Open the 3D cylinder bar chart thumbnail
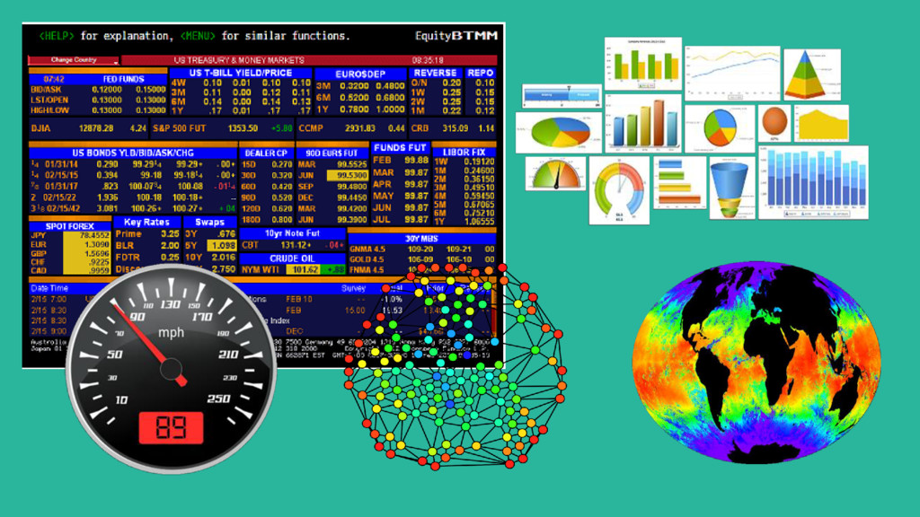Screen dimensions: 920x517 [643, 123]
